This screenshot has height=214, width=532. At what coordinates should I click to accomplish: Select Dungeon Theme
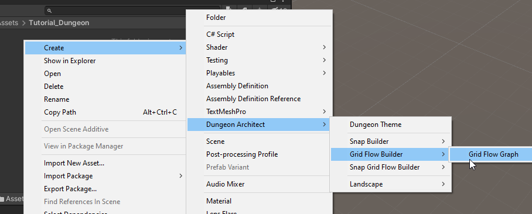click(391, 125)
